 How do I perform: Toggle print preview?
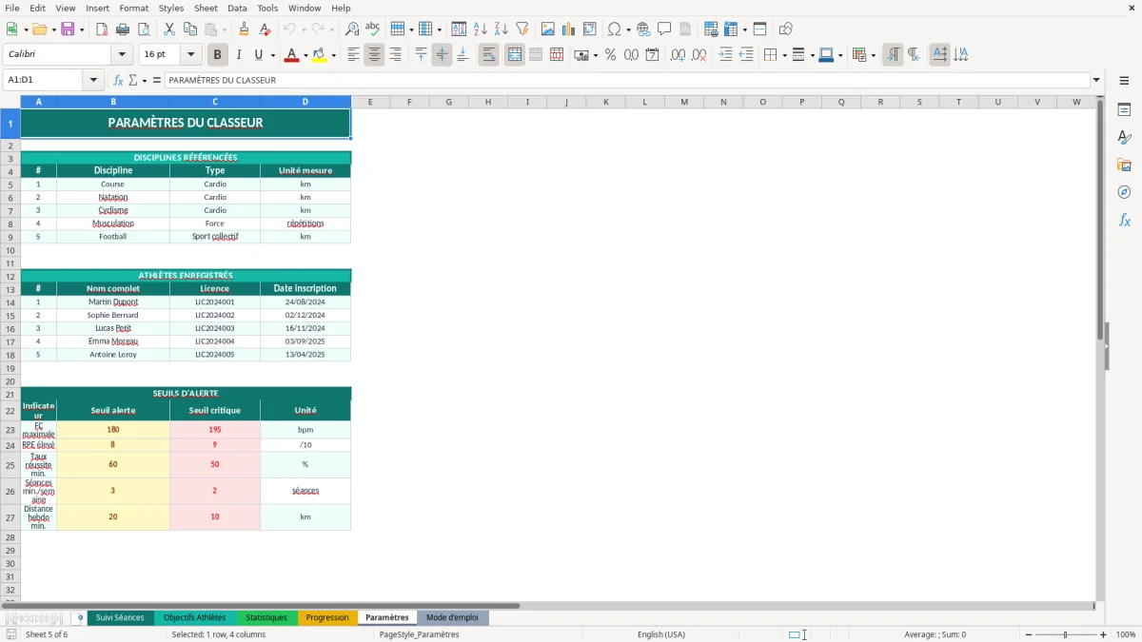tap(145, 29)
